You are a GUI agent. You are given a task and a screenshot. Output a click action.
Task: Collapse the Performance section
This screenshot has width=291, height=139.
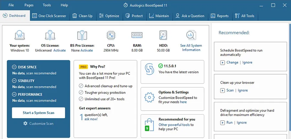pos(14,94)
